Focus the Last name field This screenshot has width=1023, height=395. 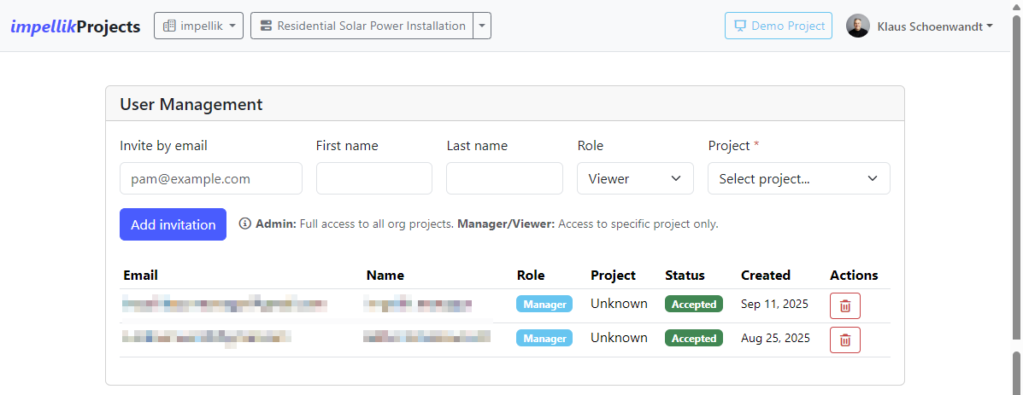tap(504, 178)
